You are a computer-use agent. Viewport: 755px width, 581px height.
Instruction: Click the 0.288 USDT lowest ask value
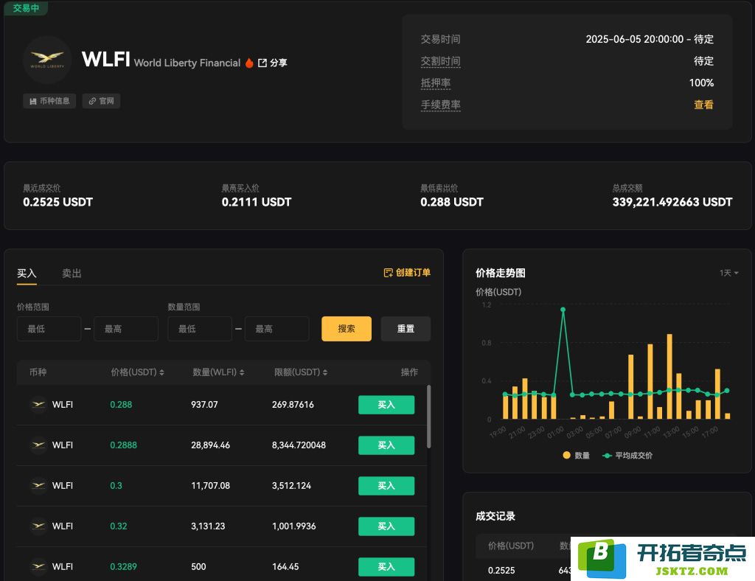tap(452, 202)
